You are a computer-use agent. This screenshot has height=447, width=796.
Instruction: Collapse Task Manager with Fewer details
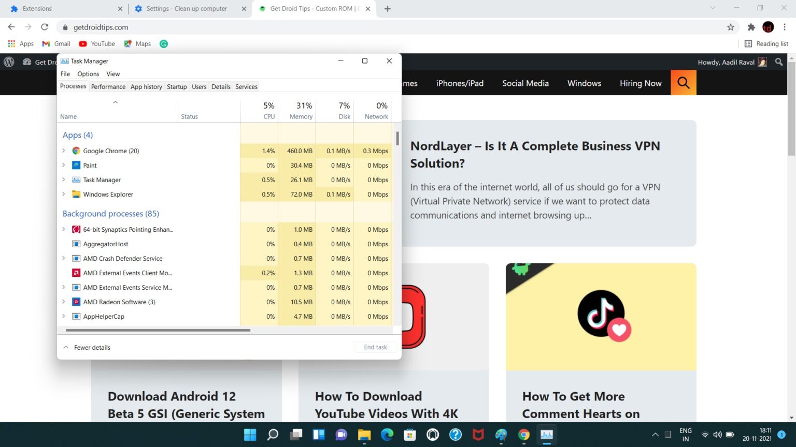87,347
